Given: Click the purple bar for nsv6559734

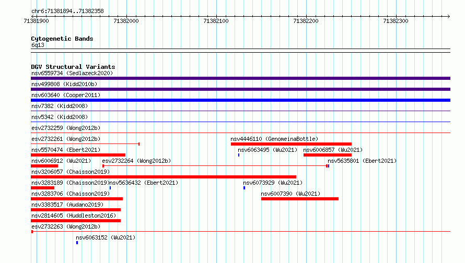Looking at the screenshot, I should (x=240, y=78).
